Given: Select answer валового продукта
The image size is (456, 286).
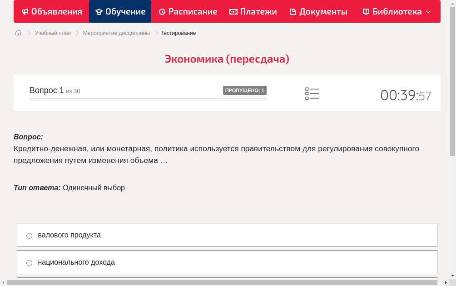Looking at the screenshot, I should tap(29, 235).
